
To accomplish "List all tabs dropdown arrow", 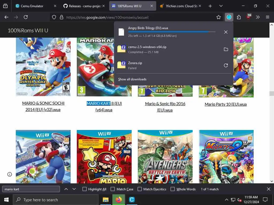I will point(221,6).
